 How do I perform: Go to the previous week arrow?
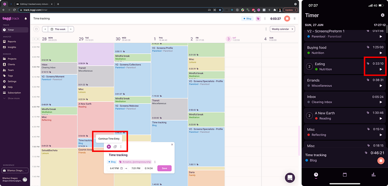45,29
